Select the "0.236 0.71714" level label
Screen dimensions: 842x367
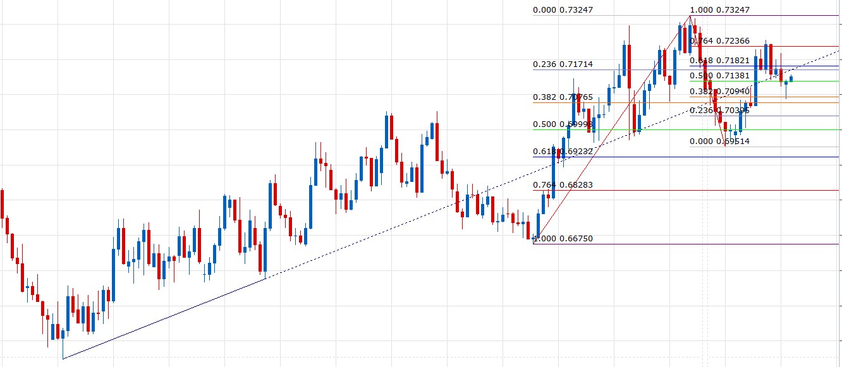click(563, 64)
